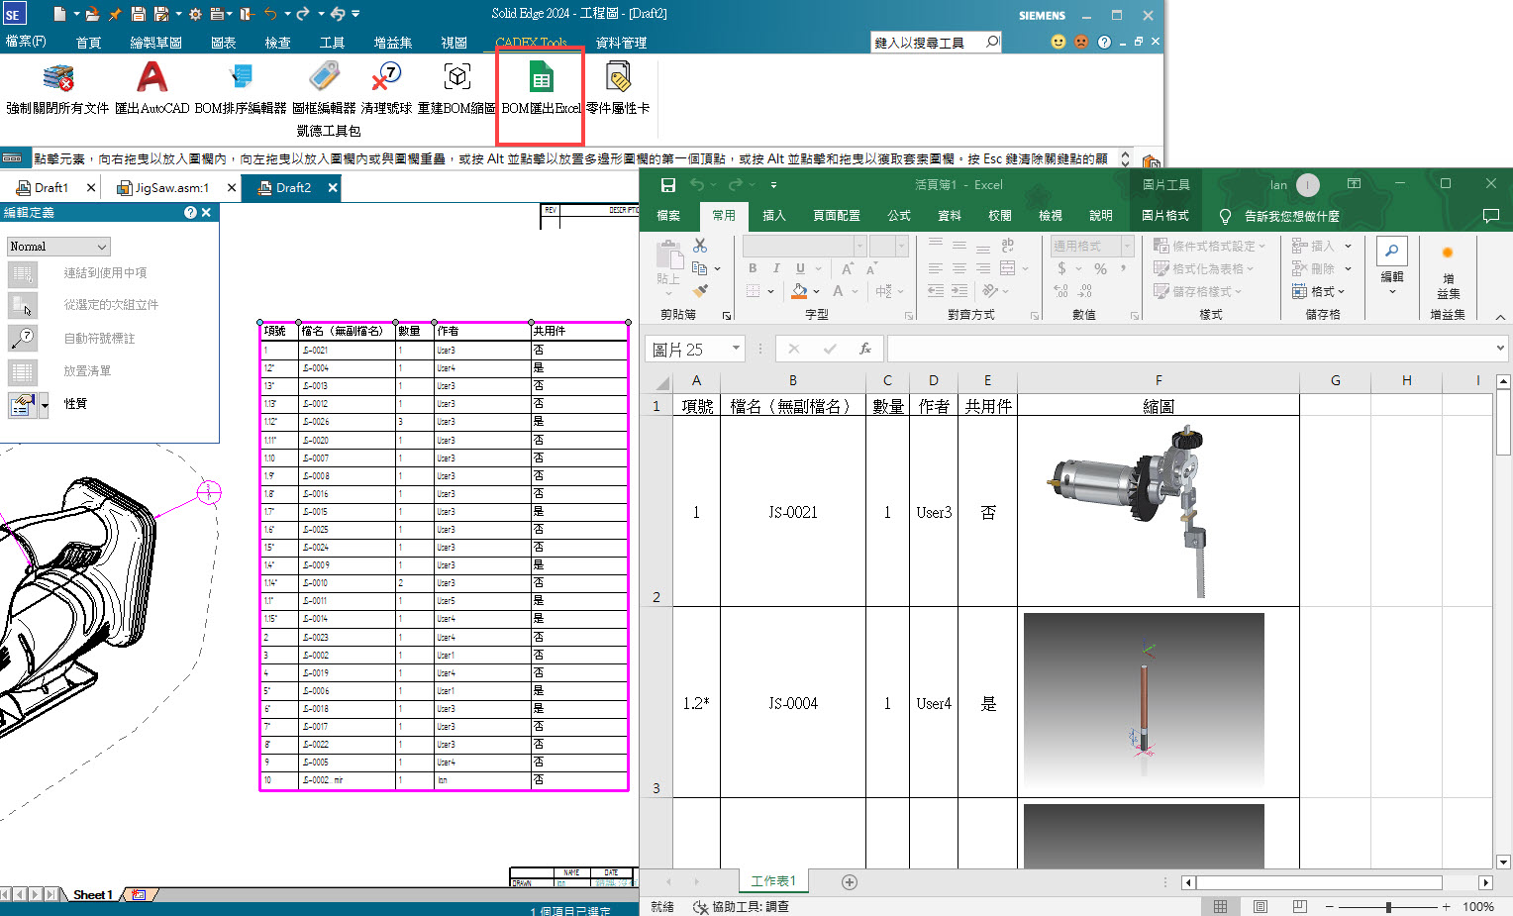Switch to Excel page layout view
This screenshot has height=916, width=1513.
(x=1260, y=906)
